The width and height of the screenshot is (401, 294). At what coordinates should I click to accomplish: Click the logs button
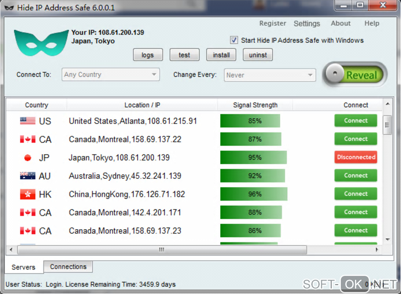point(148,55)
